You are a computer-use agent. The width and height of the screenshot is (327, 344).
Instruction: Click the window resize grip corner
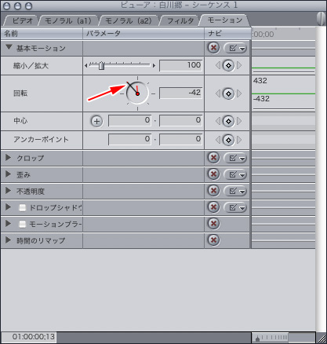pos(322,338)
